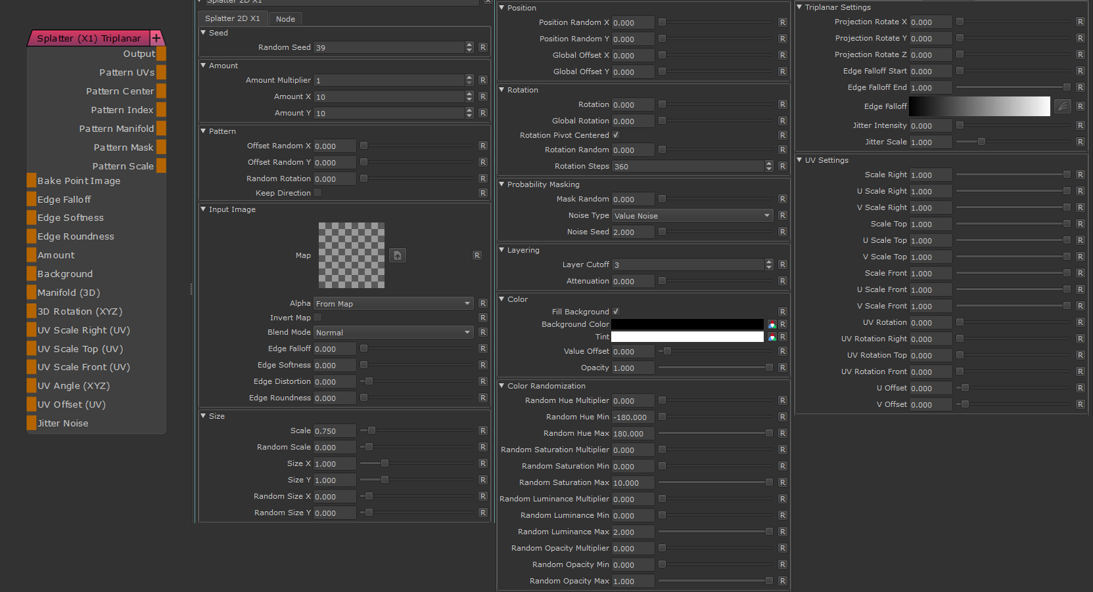
Task: Open the color picker icon for Tint
Action: pyautogui.click(x=772, y=337)
